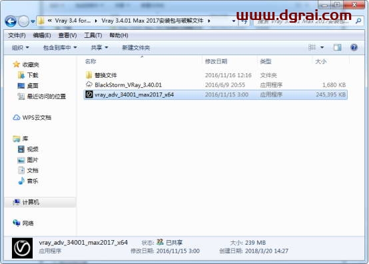Open the 编辑(E) menu

point(42,35)
